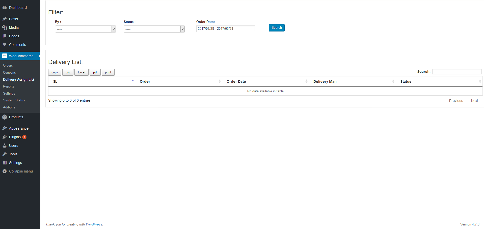Click the Plugins plug icon
The image size is (484, 229).
[x=5, y=137]
